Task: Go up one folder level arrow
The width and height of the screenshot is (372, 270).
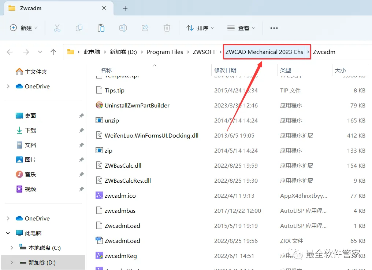Action: [x=53, y=52]
